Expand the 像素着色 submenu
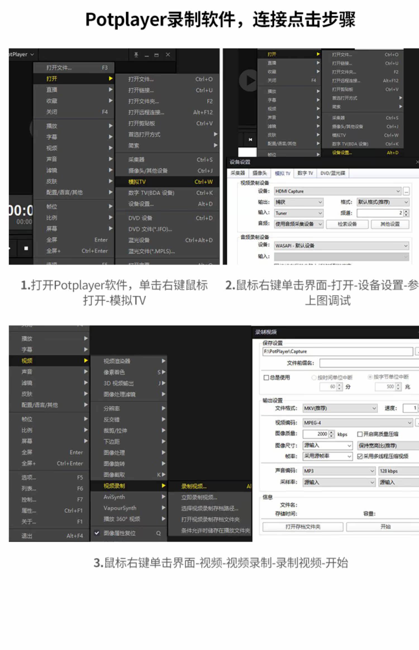419x650 pixels. (x=129, y=372)
